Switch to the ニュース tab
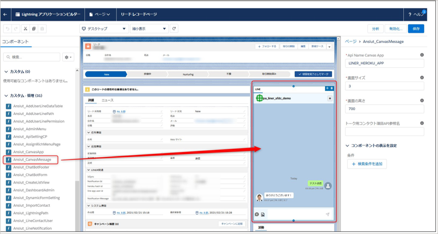This screenshot has height=234, width=438. [x=107, y=100]
